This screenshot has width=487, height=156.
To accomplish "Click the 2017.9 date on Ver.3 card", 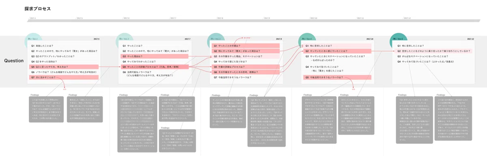I will [x=278, y=39].
